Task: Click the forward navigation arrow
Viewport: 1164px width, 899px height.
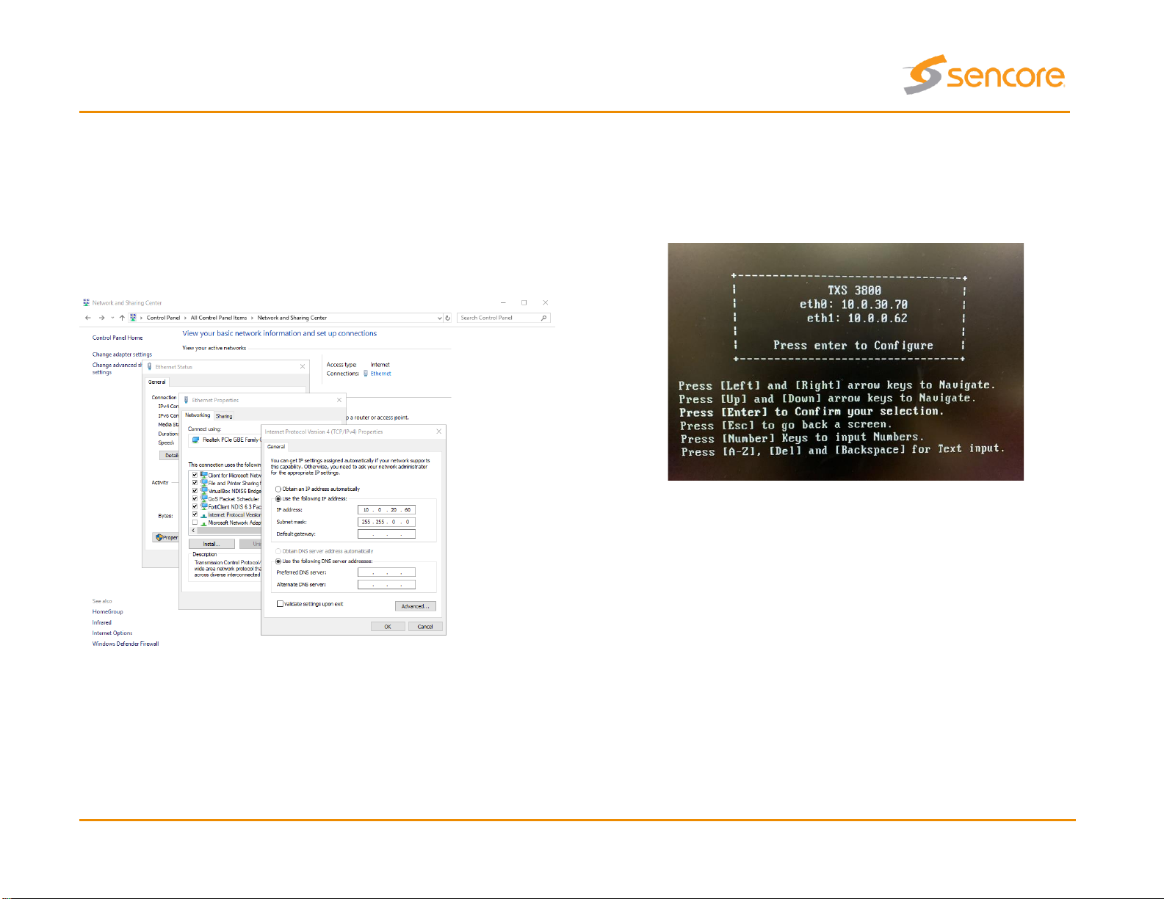Action: click(x=101, y=318)
